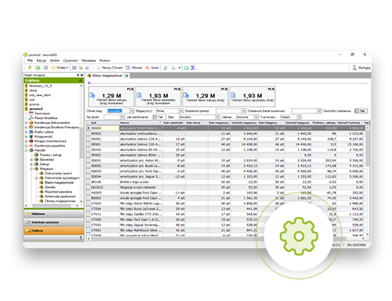This screenshot has height=301, width=392.
Task: Click the Nowy (Towar) new document icon
Action: (98, 68)
